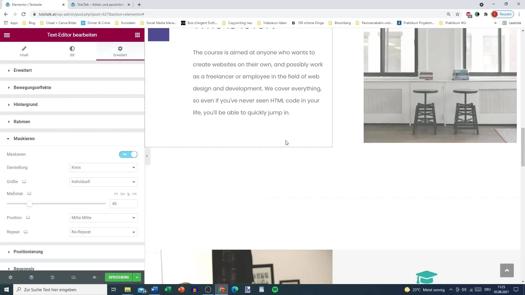525x295 pixels.
Task: Reload the current page
Action: click(x=24, y=14)
